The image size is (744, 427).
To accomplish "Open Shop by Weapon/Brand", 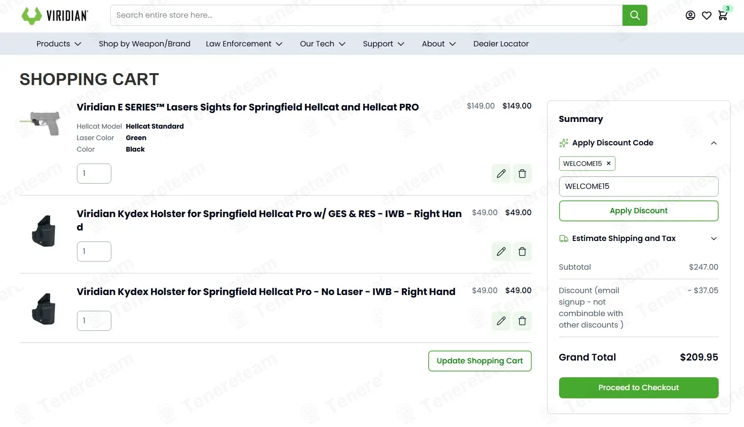I will click(x=144, y=44).
